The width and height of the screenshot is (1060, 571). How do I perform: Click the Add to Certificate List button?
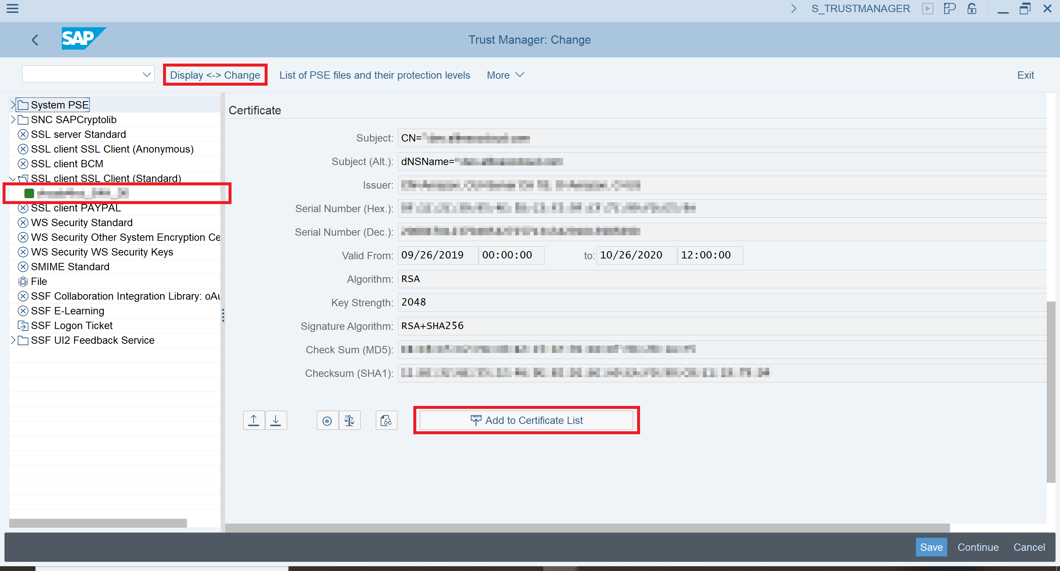[527, 420]
